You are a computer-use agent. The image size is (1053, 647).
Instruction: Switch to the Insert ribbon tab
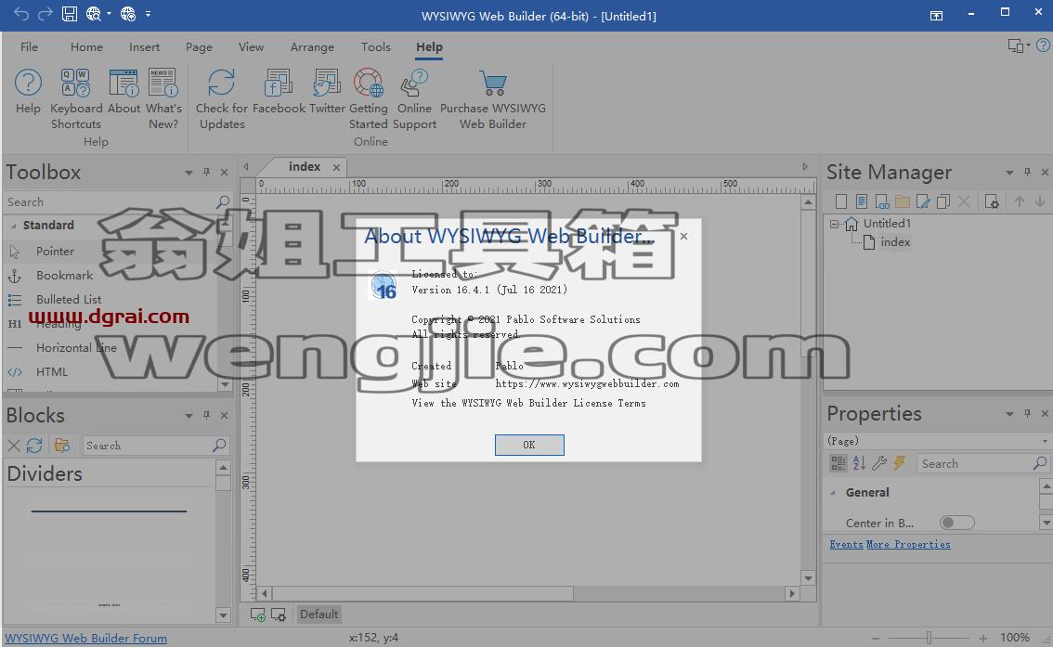tap(144, 47)
